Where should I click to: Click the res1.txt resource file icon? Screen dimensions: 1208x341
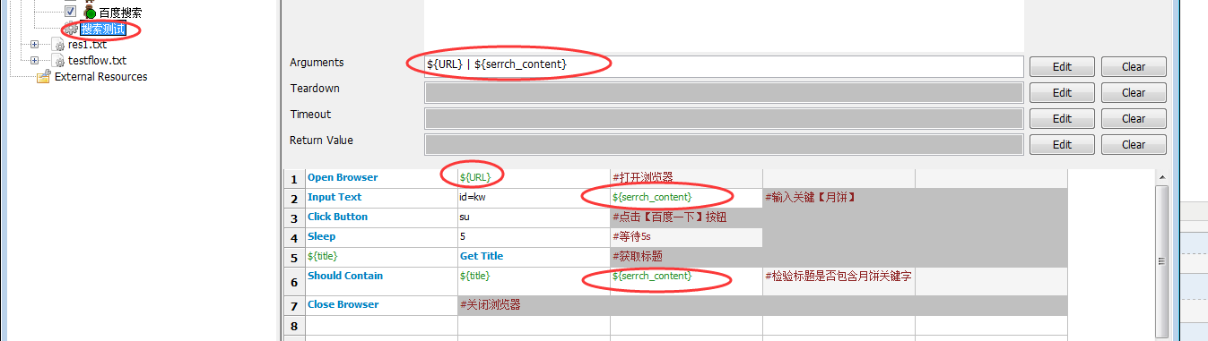(x=58, y=45)
